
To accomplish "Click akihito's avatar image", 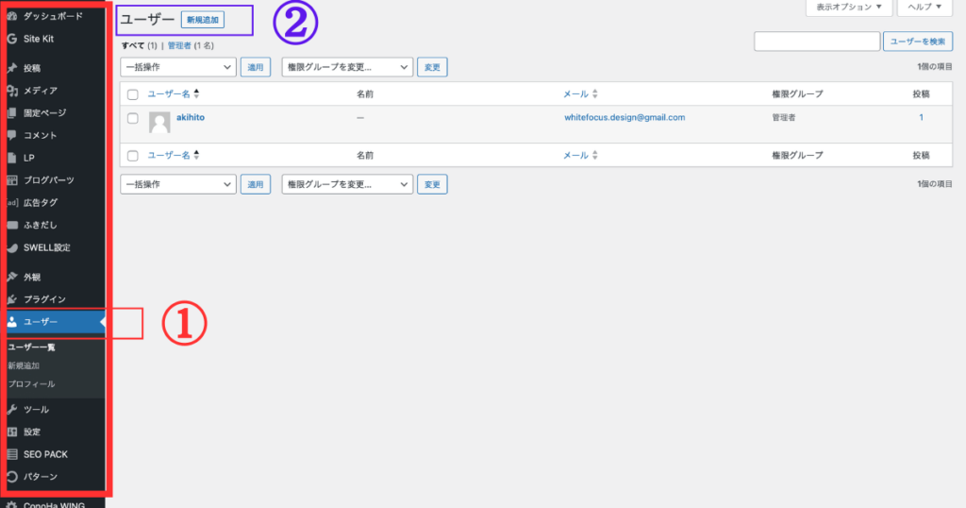I will click(x=159, y=122).
